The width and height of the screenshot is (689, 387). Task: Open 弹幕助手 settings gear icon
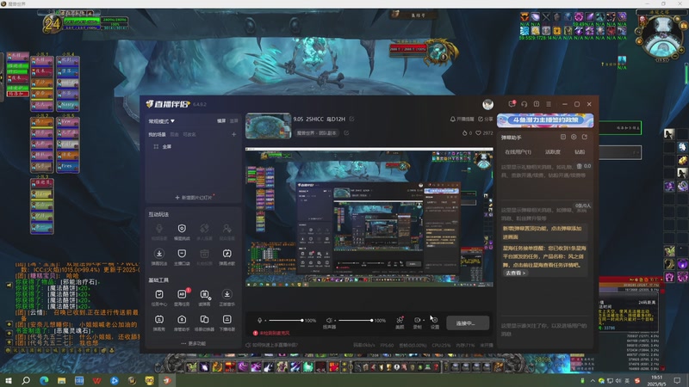[574, 137]
